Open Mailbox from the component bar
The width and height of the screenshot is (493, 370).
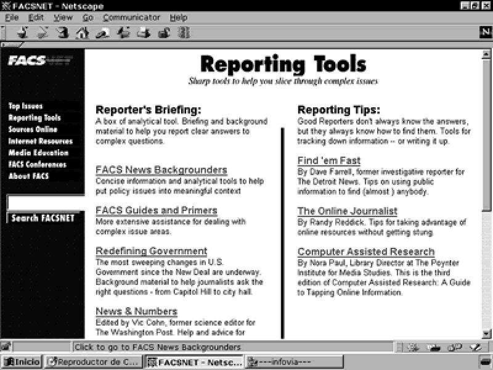(433, 347)
